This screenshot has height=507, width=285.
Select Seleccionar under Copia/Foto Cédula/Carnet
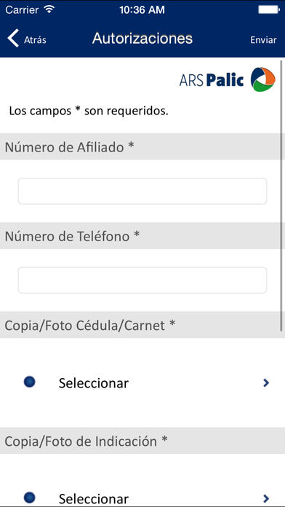[x=94, y=383]
